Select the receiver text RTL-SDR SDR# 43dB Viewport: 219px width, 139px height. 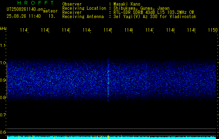[134, 13]
